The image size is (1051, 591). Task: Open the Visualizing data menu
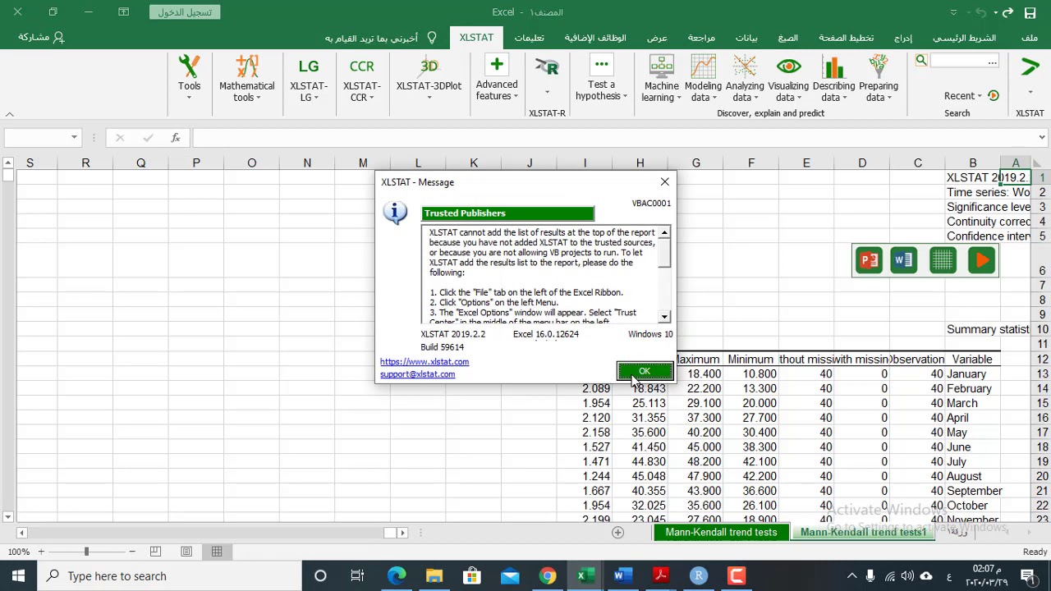click(x=788, y=79)
